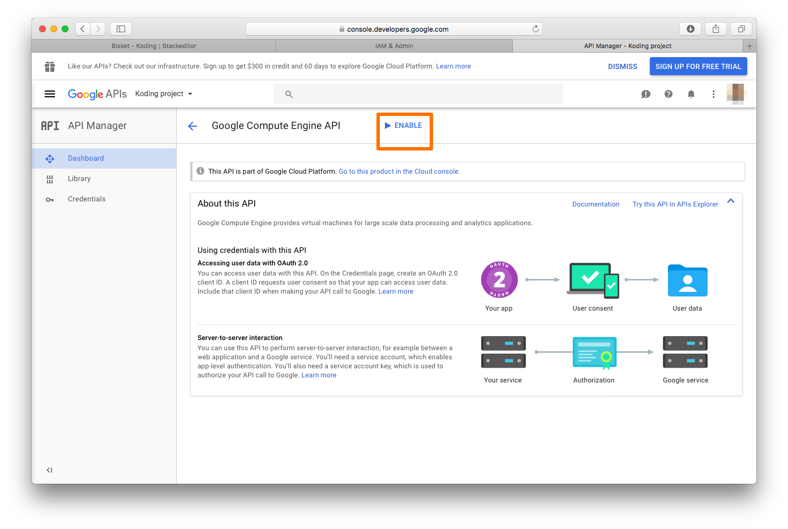Click the Google APIs logo
The image size is (788, 529).
tap(97, 94)
